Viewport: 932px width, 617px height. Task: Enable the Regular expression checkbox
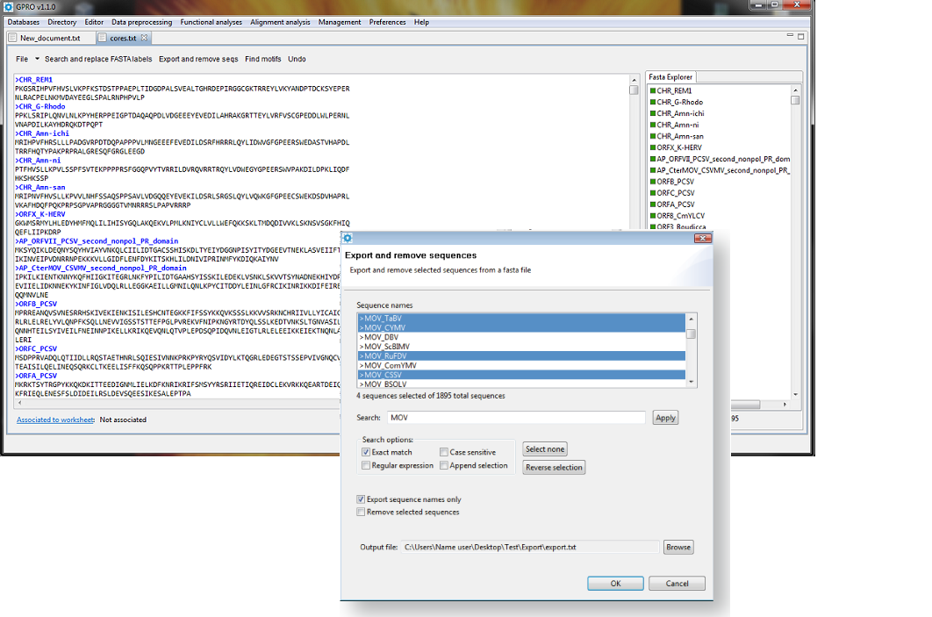[x=366, y=465]
